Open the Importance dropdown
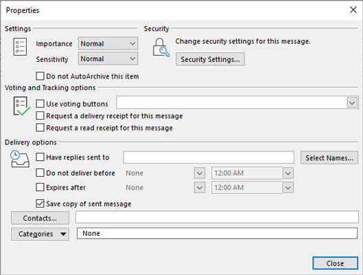 tap(108, 43)
